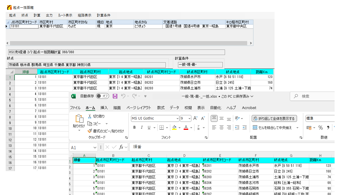Click the Format Painter brush icon

click(x=90, y=131)
